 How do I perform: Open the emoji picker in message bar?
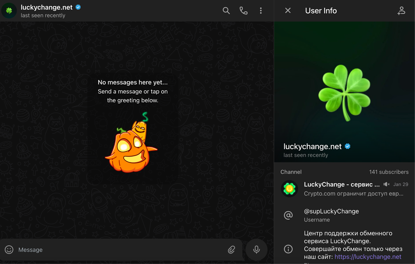(x=9, y=249)
